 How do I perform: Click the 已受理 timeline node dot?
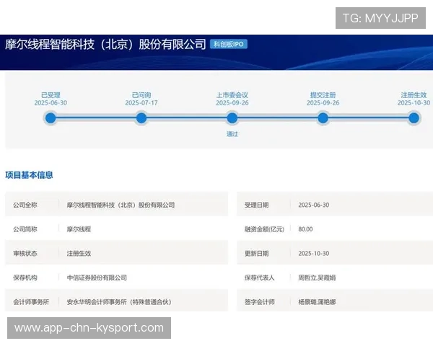pyautogui.click(x=51, y=118)
